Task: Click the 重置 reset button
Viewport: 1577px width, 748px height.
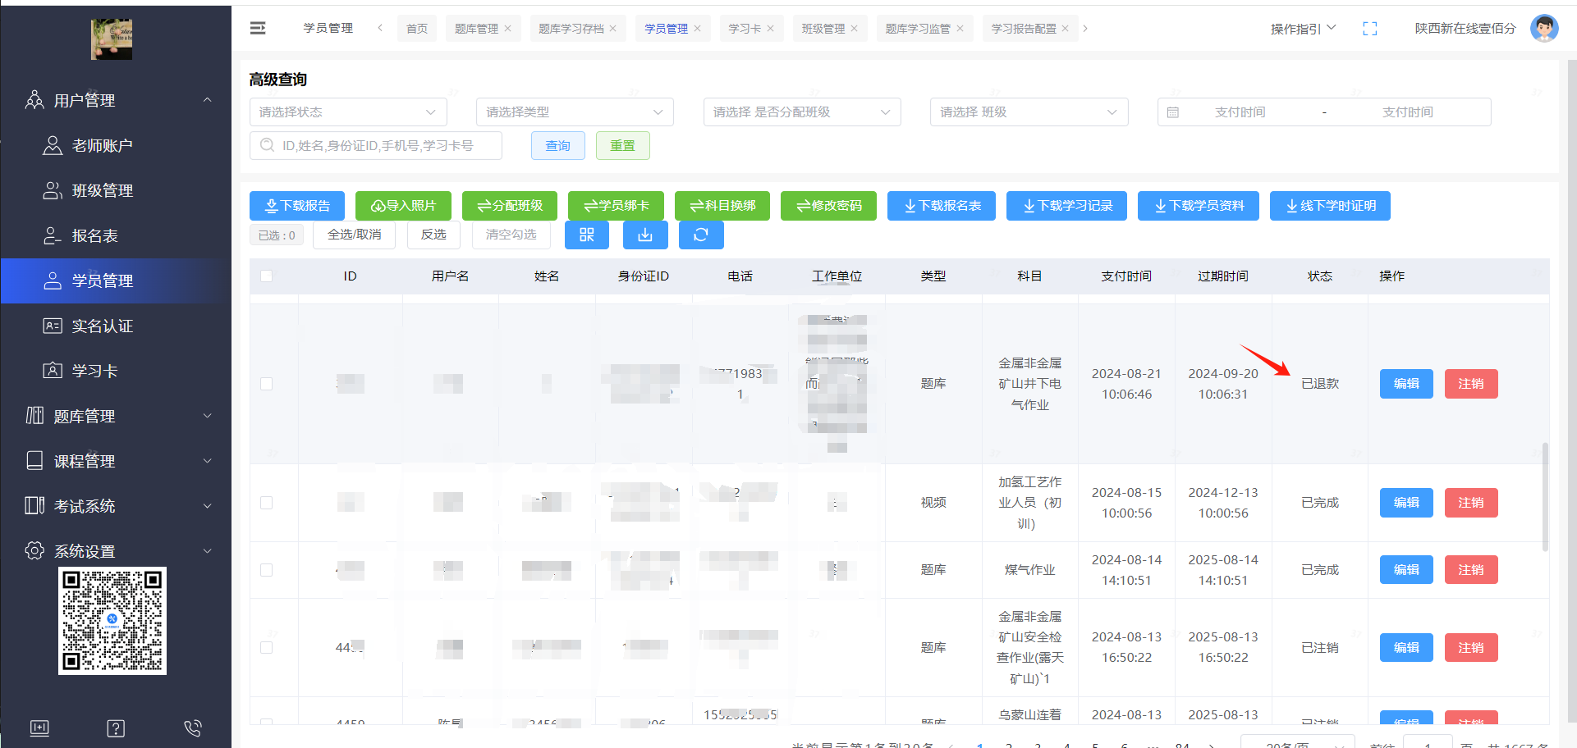Action: tap(622, 146)
